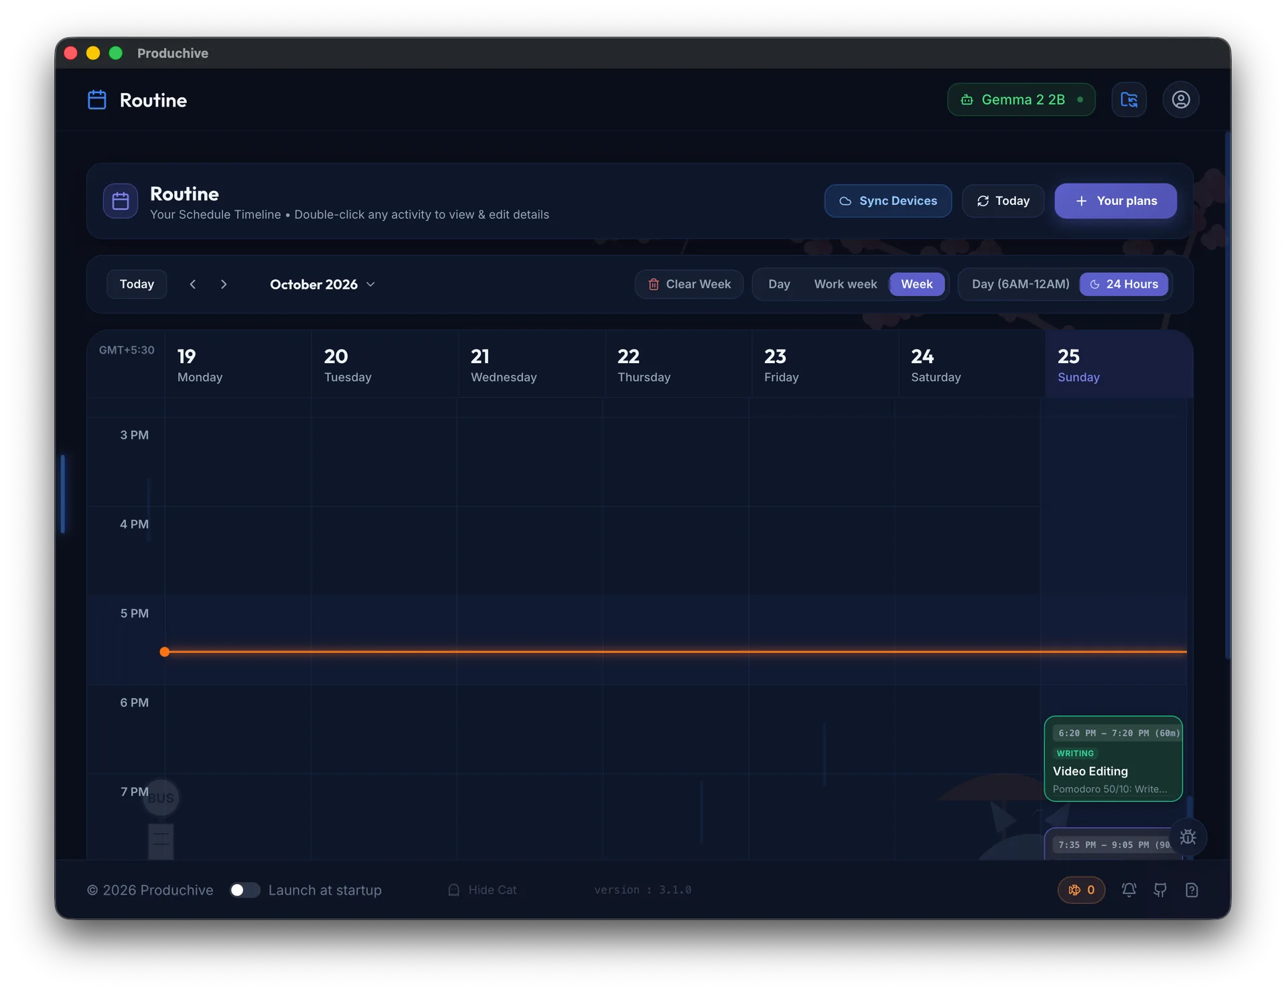Screen dimensions: 1286x992
Task: Click the Sync Devices button
Action: [887, 201]
